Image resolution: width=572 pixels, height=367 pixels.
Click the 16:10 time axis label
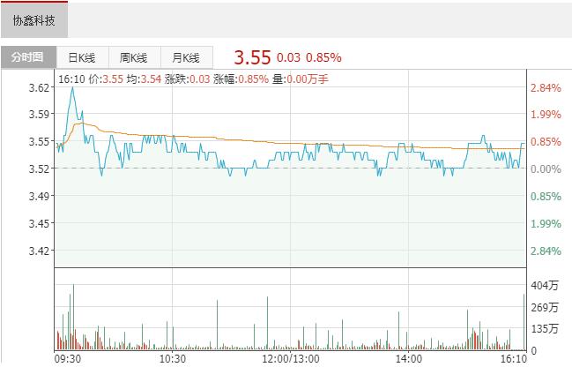(x=513, y=358)
